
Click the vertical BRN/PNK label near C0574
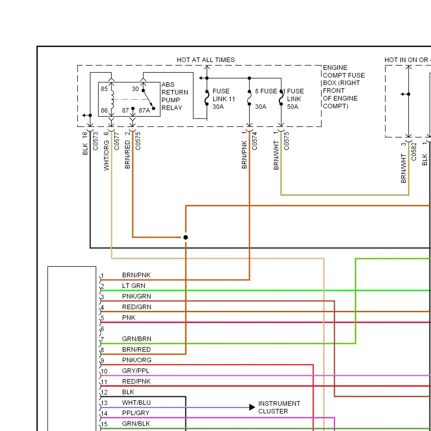coord(245,154)
